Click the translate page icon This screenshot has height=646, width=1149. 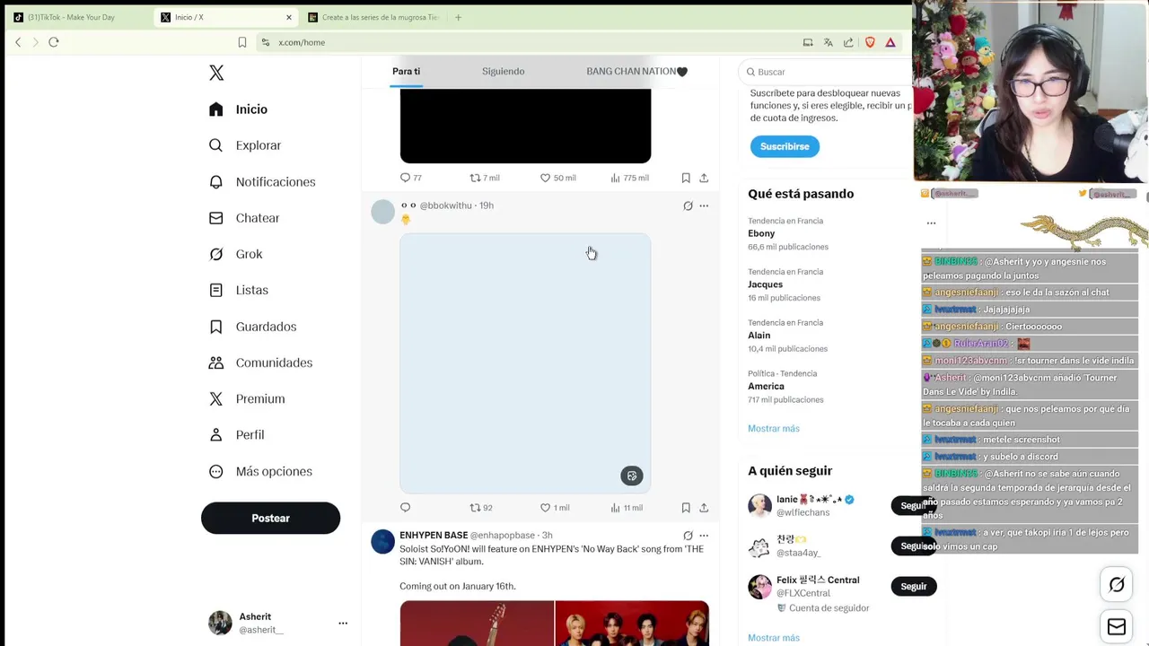828,42
